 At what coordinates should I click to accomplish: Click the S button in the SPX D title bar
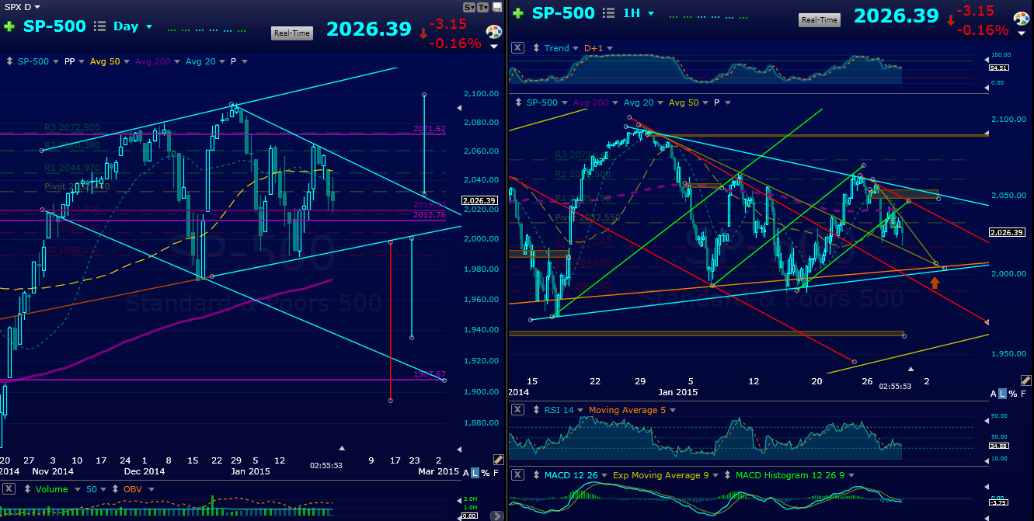[x=469, y=7]
